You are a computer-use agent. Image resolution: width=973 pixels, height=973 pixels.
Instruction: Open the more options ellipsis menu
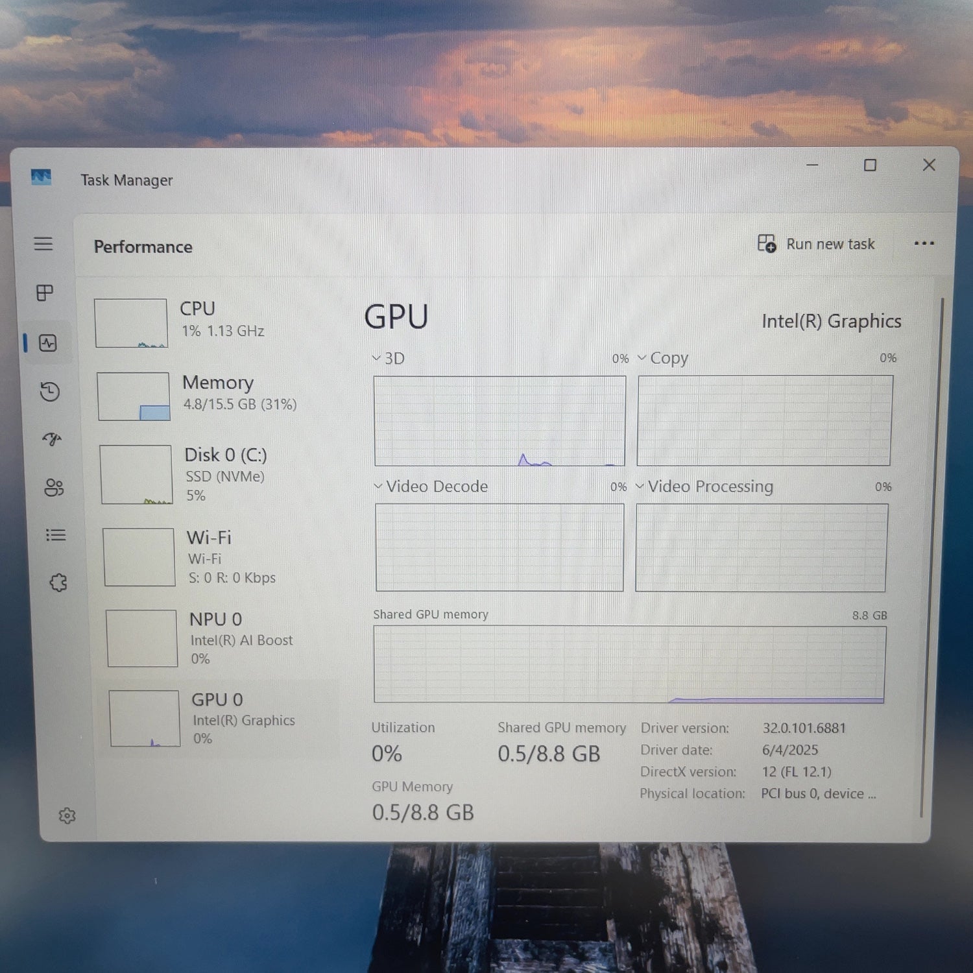(924, 243)
